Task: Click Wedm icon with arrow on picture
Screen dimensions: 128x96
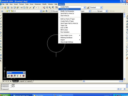Action: pyautogui.click(x=15, y=76)
